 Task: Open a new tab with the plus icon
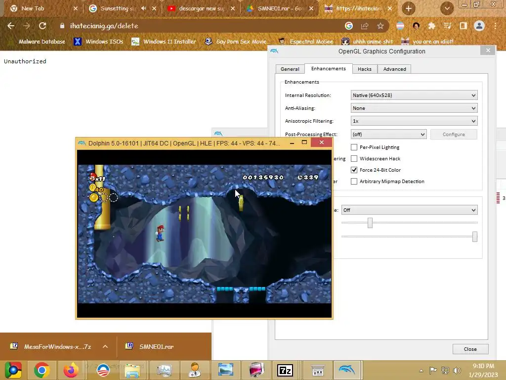[409, 8]
